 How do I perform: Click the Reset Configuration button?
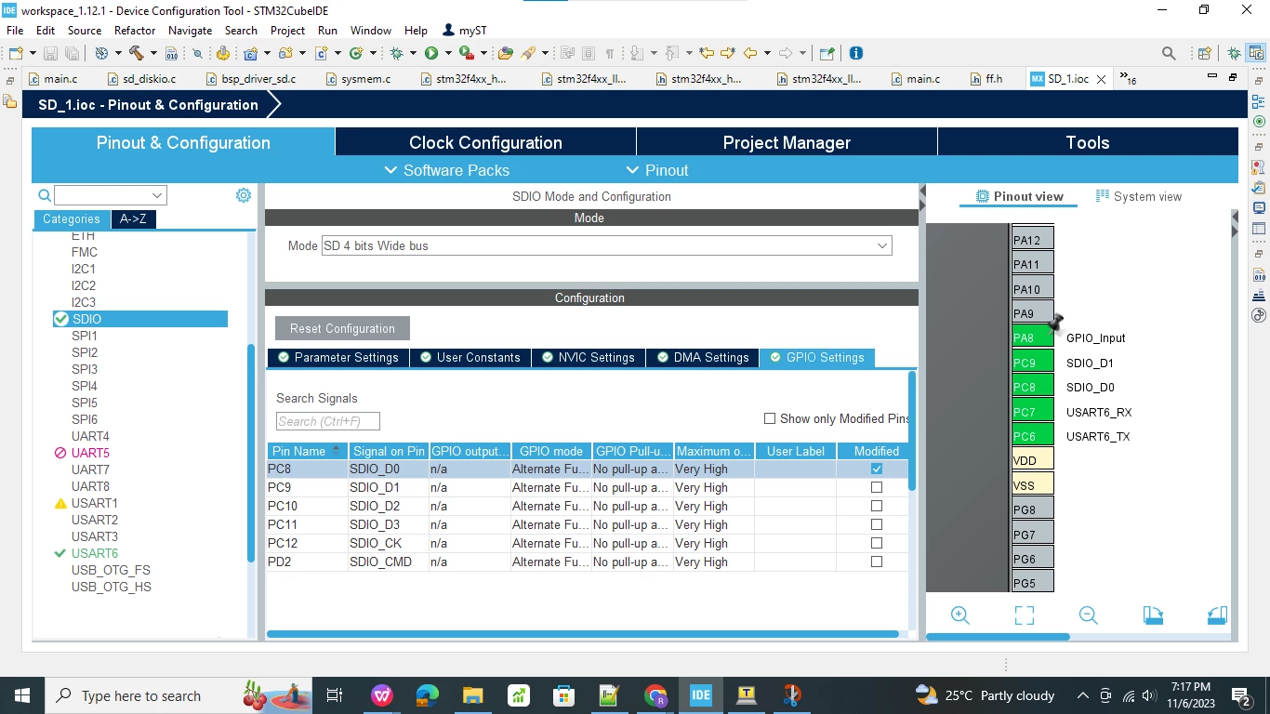[342, 328]
